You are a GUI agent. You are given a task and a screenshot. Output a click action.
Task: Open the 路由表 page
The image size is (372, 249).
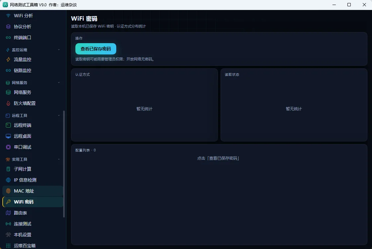click(x=33, y=213)
